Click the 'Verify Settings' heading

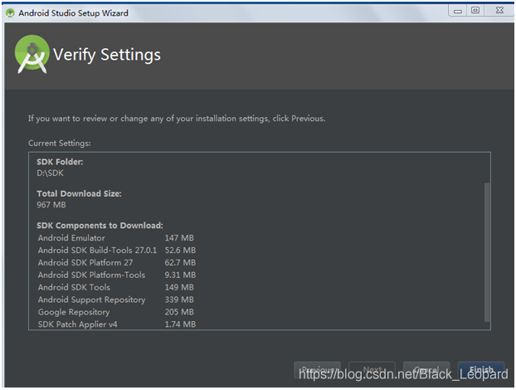(x=107, y=55)
